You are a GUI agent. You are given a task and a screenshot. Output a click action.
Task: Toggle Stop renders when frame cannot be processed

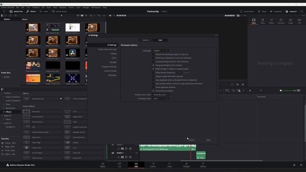[x=153, y=84]
